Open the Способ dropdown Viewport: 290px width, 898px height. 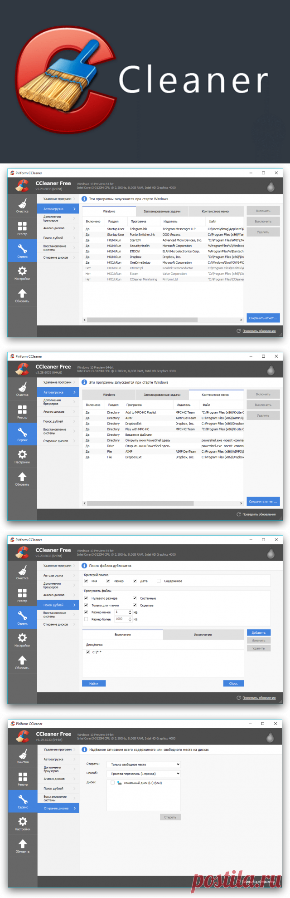point(144,773)
